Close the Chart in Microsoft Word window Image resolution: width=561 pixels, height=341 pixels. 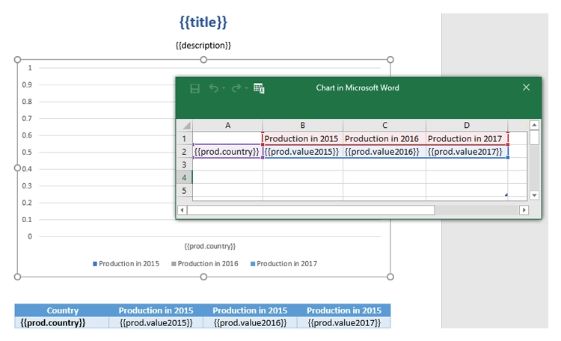click(526, 87)
